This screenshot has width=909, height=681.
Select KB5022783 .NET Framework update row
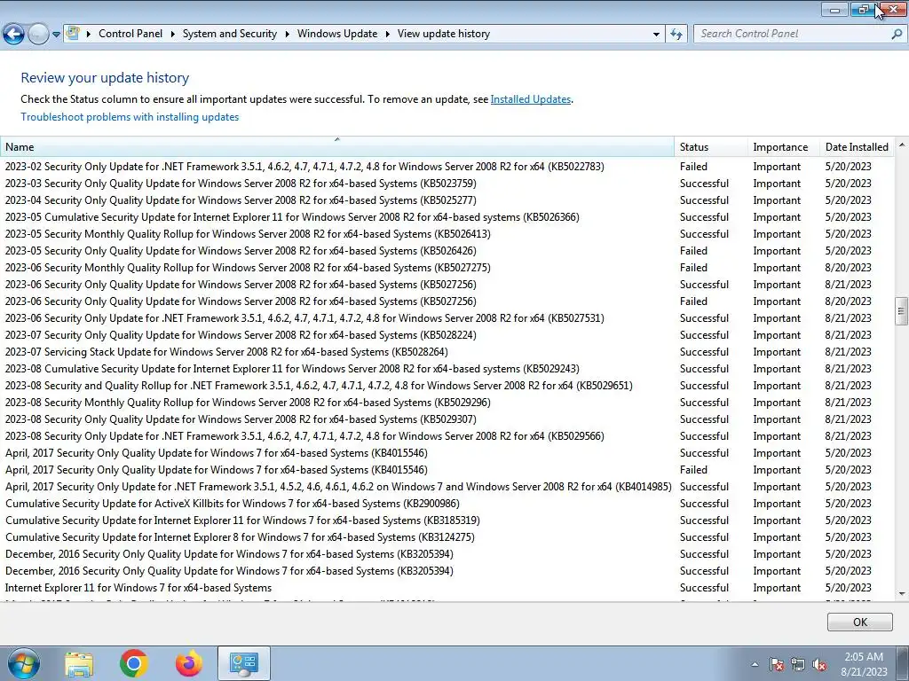pos(447,167)
